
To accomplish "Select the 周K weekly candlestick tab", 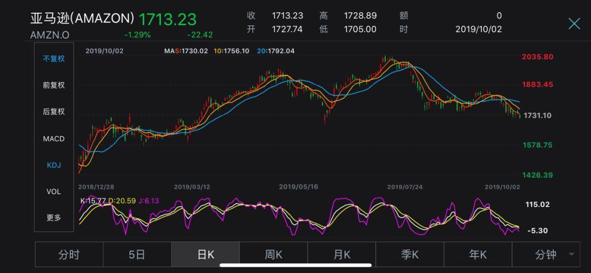I will click(x=273, y=254).
